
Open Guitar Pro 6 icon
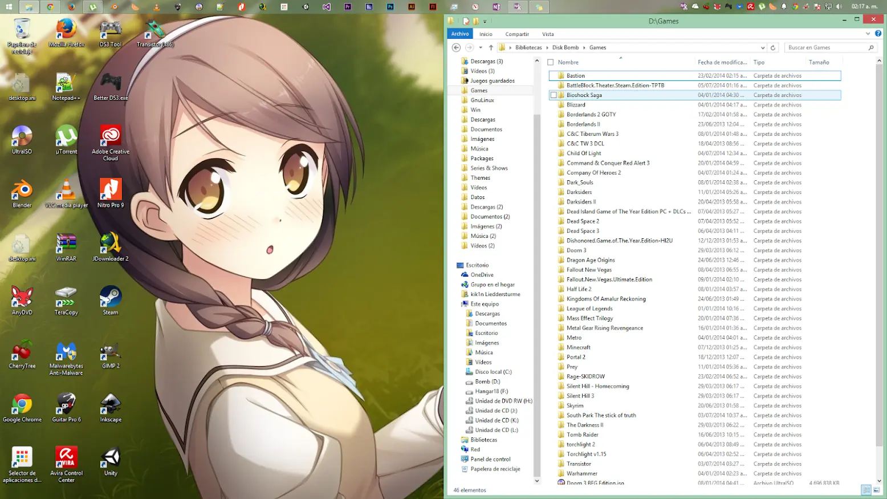pos(66,408)
